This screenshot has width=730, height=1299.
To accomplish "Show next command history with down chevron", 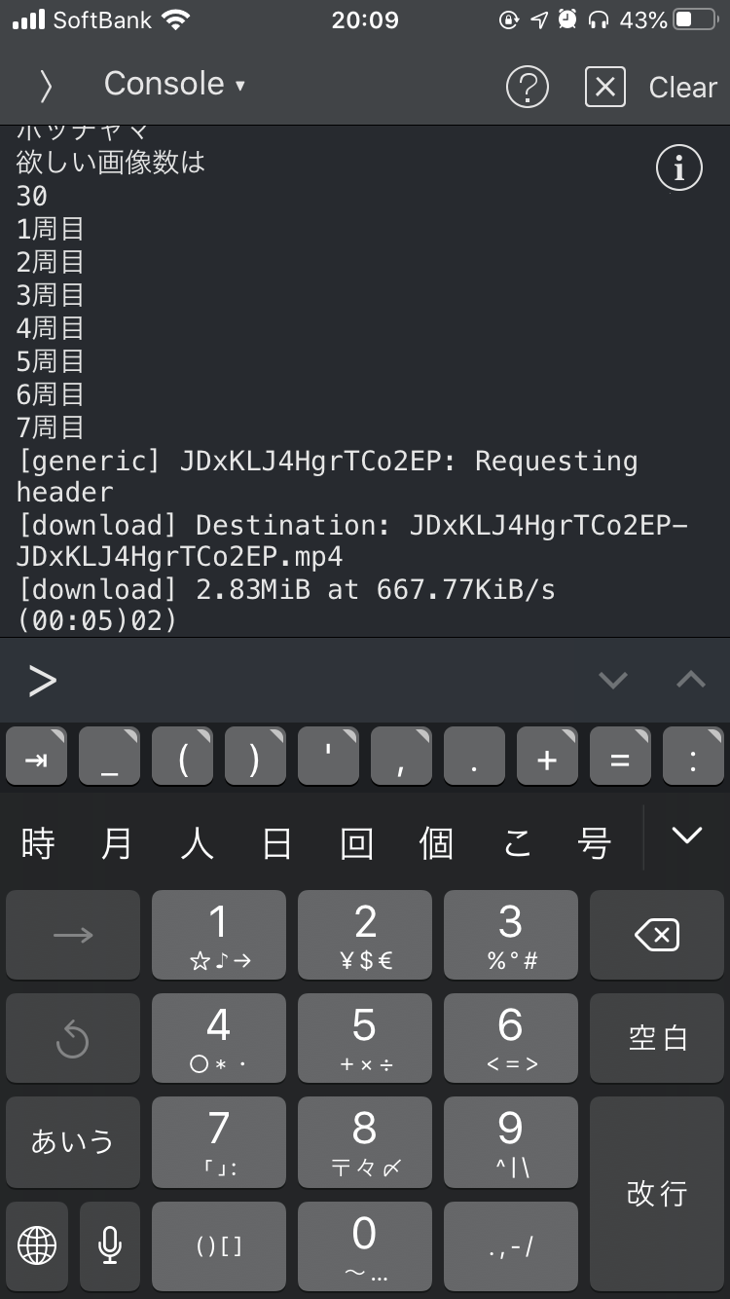I will tap(613, 680).
